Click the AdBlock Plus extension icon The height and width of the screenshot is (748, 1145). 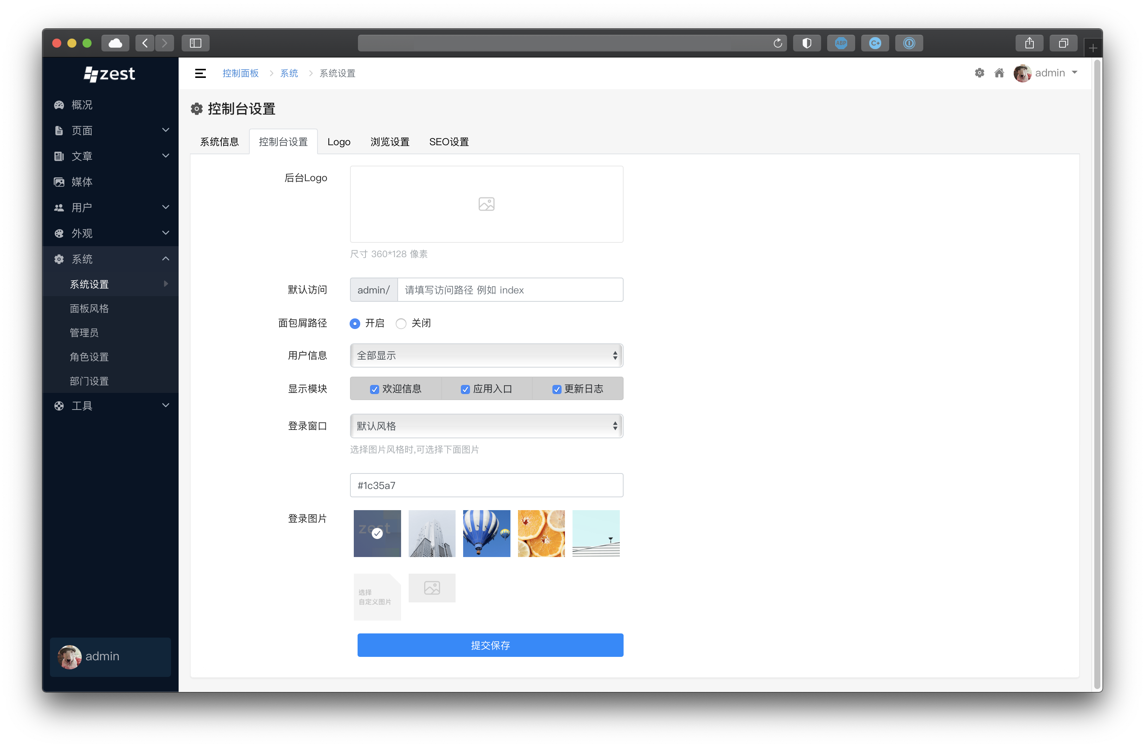point(841,43)
